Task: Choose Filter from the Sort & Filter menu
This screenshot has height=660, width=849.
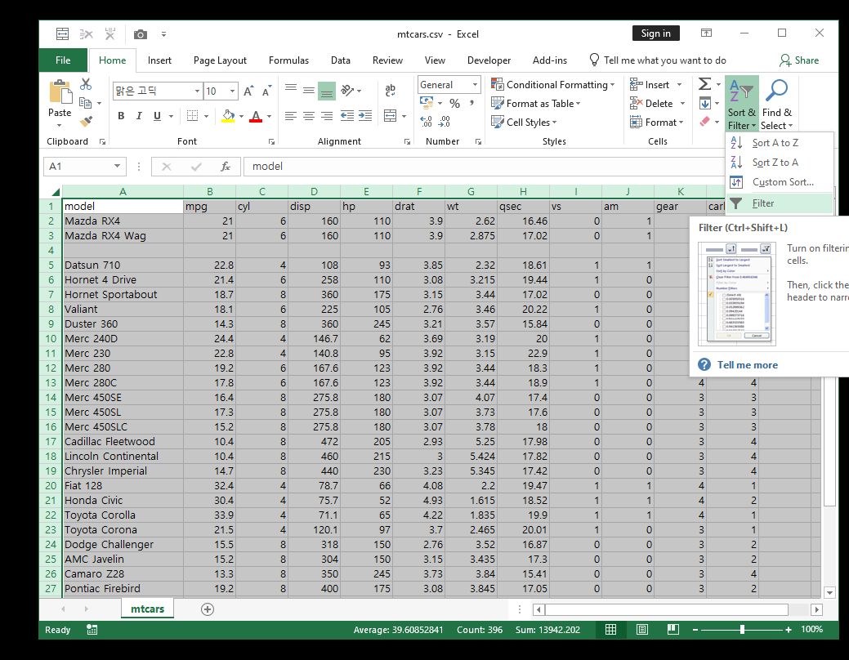Action: coord(779,203)
